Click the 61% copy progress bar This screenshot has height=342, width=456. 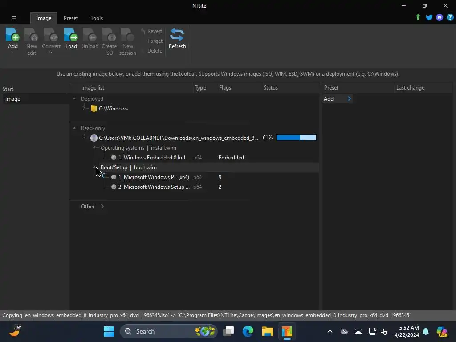[x=296, y=138]
